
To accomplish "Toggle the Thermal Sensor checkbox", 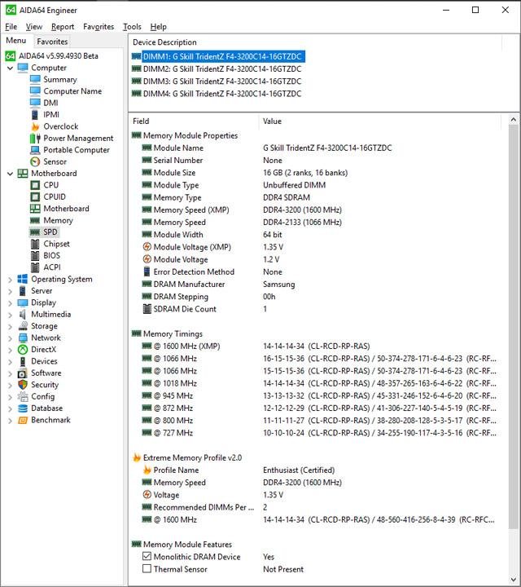I will [x=147, y=569].
